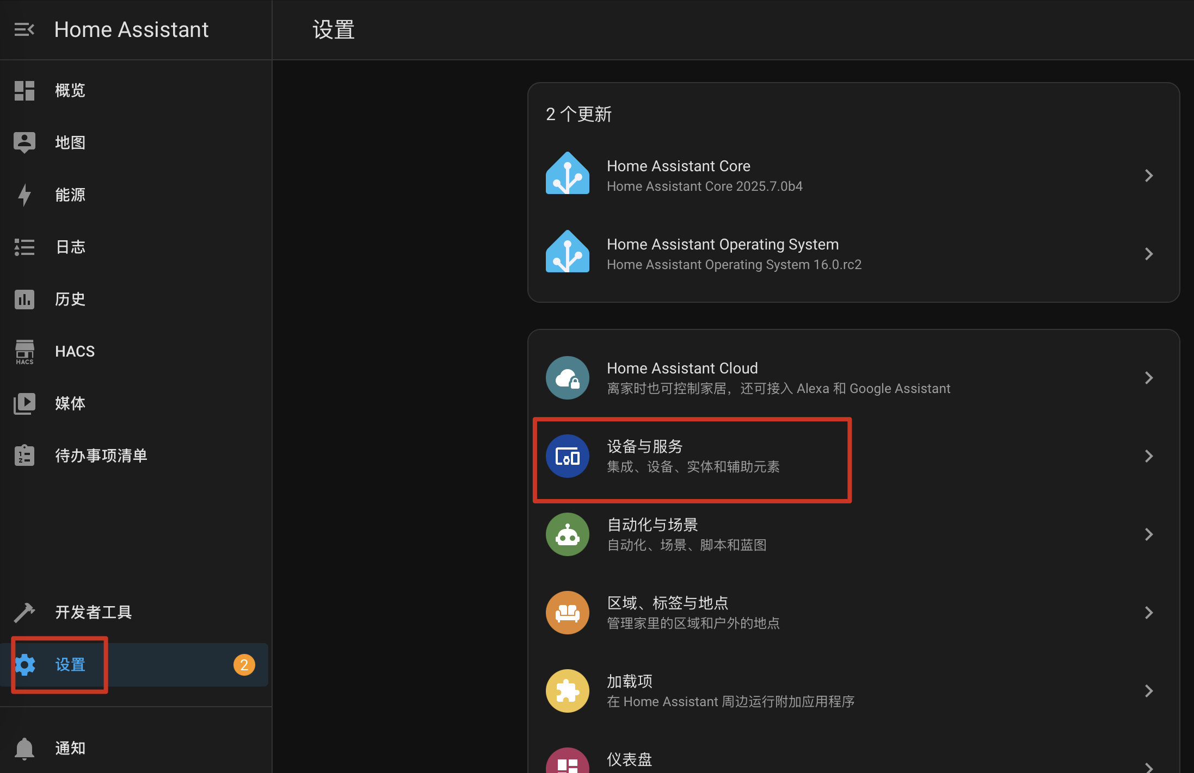Click the 通知 bell icon
This screenshot has height=773, width=1194.
tap(24, 748)
